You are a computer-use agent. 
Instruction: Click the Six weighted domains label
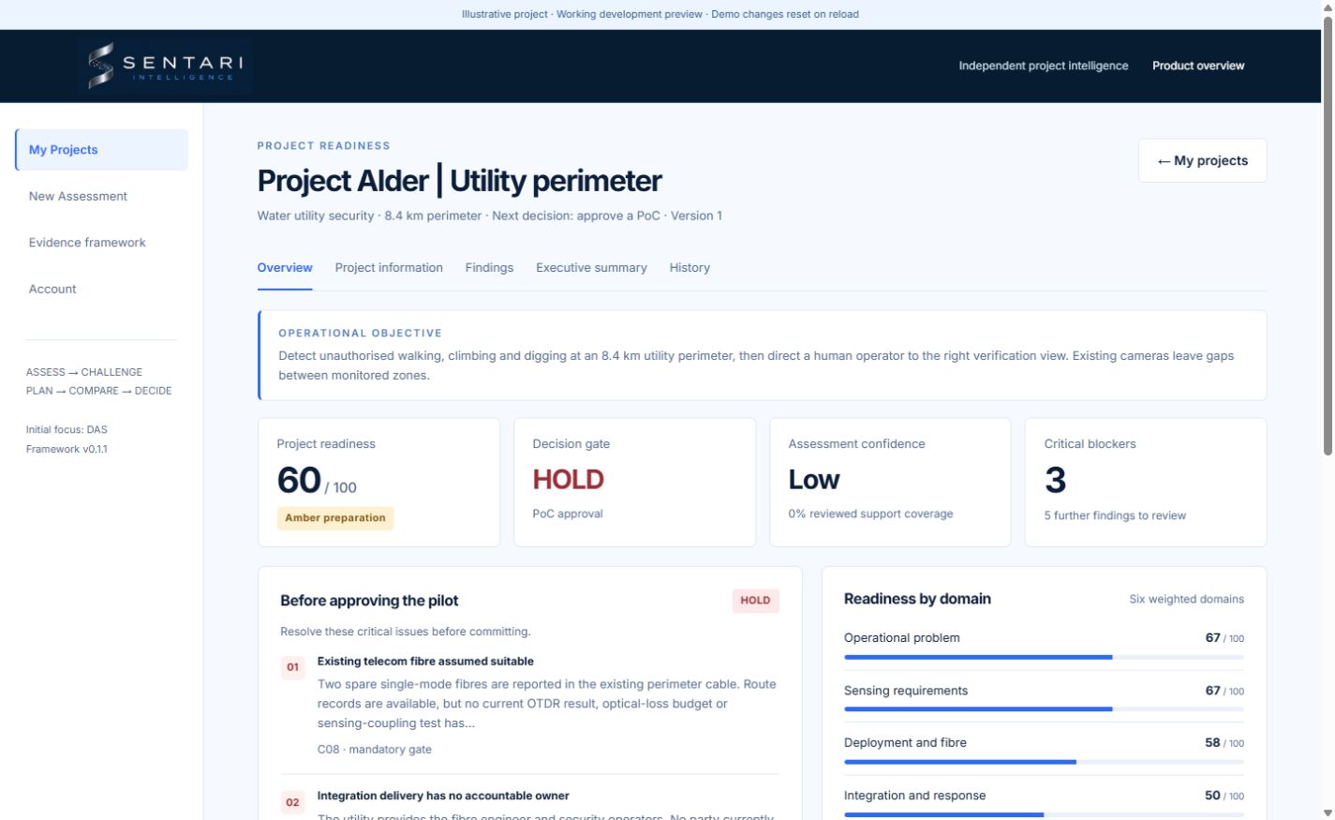click(x=1187, y=599)
